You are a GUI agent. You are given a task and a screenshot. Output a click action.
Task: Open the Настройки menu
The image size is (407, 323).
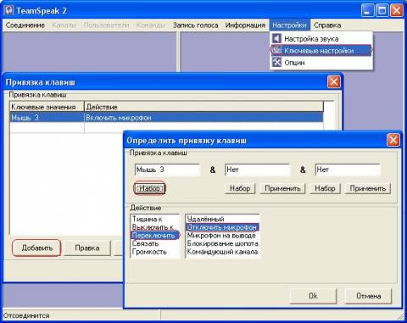point(289,25)
